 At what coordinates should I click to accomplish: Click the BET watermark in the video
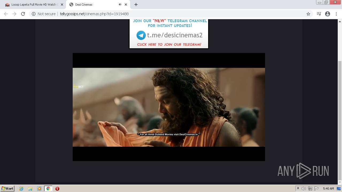point(78,86)
